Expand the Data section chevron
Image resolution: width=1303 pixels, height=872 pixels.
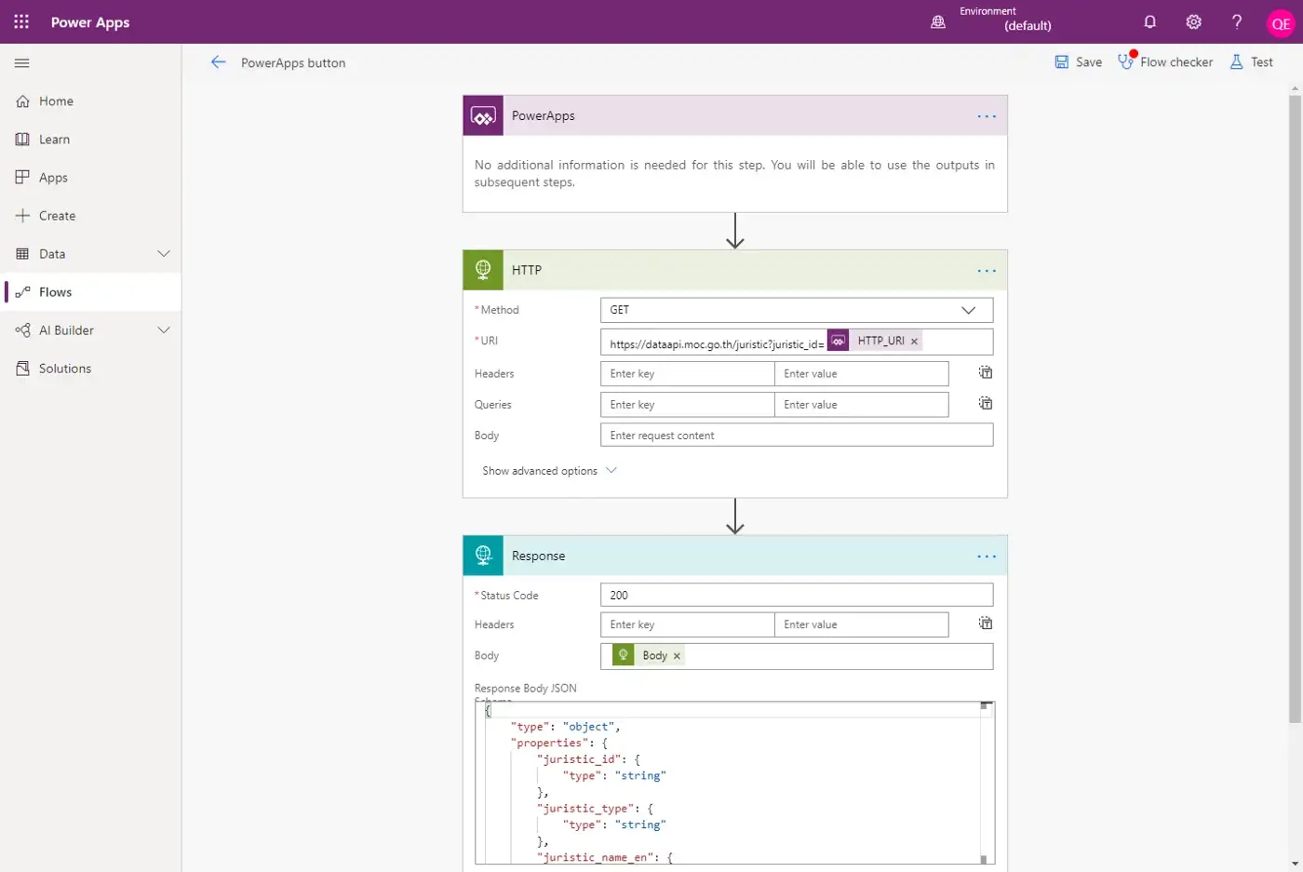(x=164, y=254)
